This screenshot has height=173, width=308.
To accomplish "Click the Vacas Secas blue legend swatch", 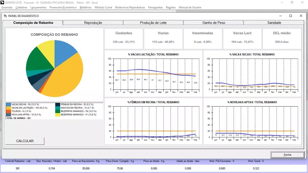I will pyautogui.click(x=9, y=104).
